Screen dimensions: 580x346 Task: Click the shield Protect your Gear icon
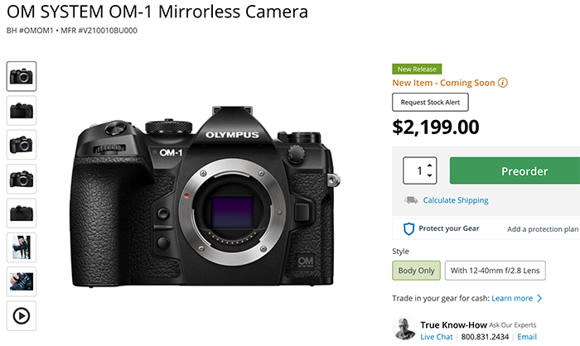point(408,228)
